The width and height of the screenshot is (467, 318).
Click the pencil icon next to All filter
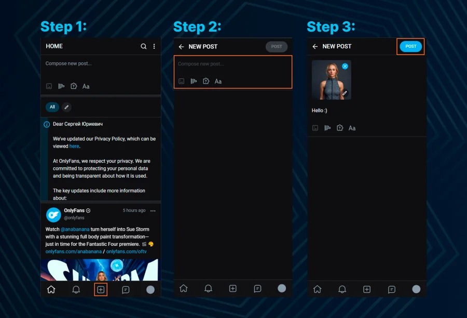(66, 107)
